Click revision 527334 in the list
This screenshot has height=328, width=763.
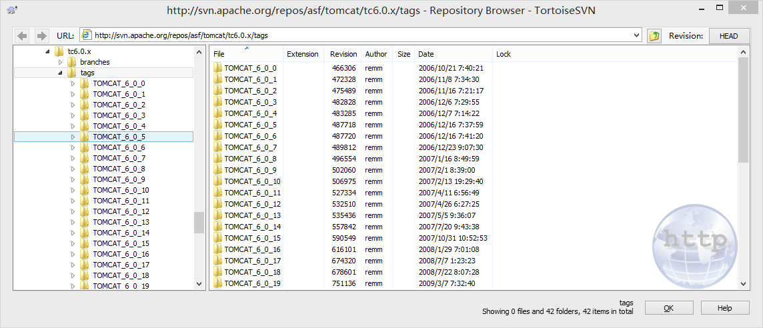344,193
